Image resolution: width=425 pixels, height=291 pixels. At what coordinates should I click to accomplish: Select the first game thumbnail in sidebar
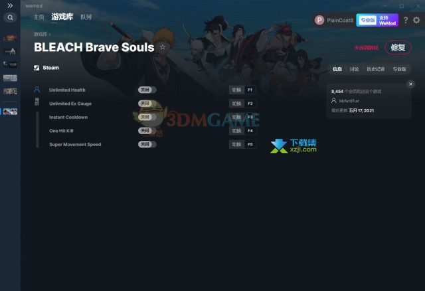11,39
